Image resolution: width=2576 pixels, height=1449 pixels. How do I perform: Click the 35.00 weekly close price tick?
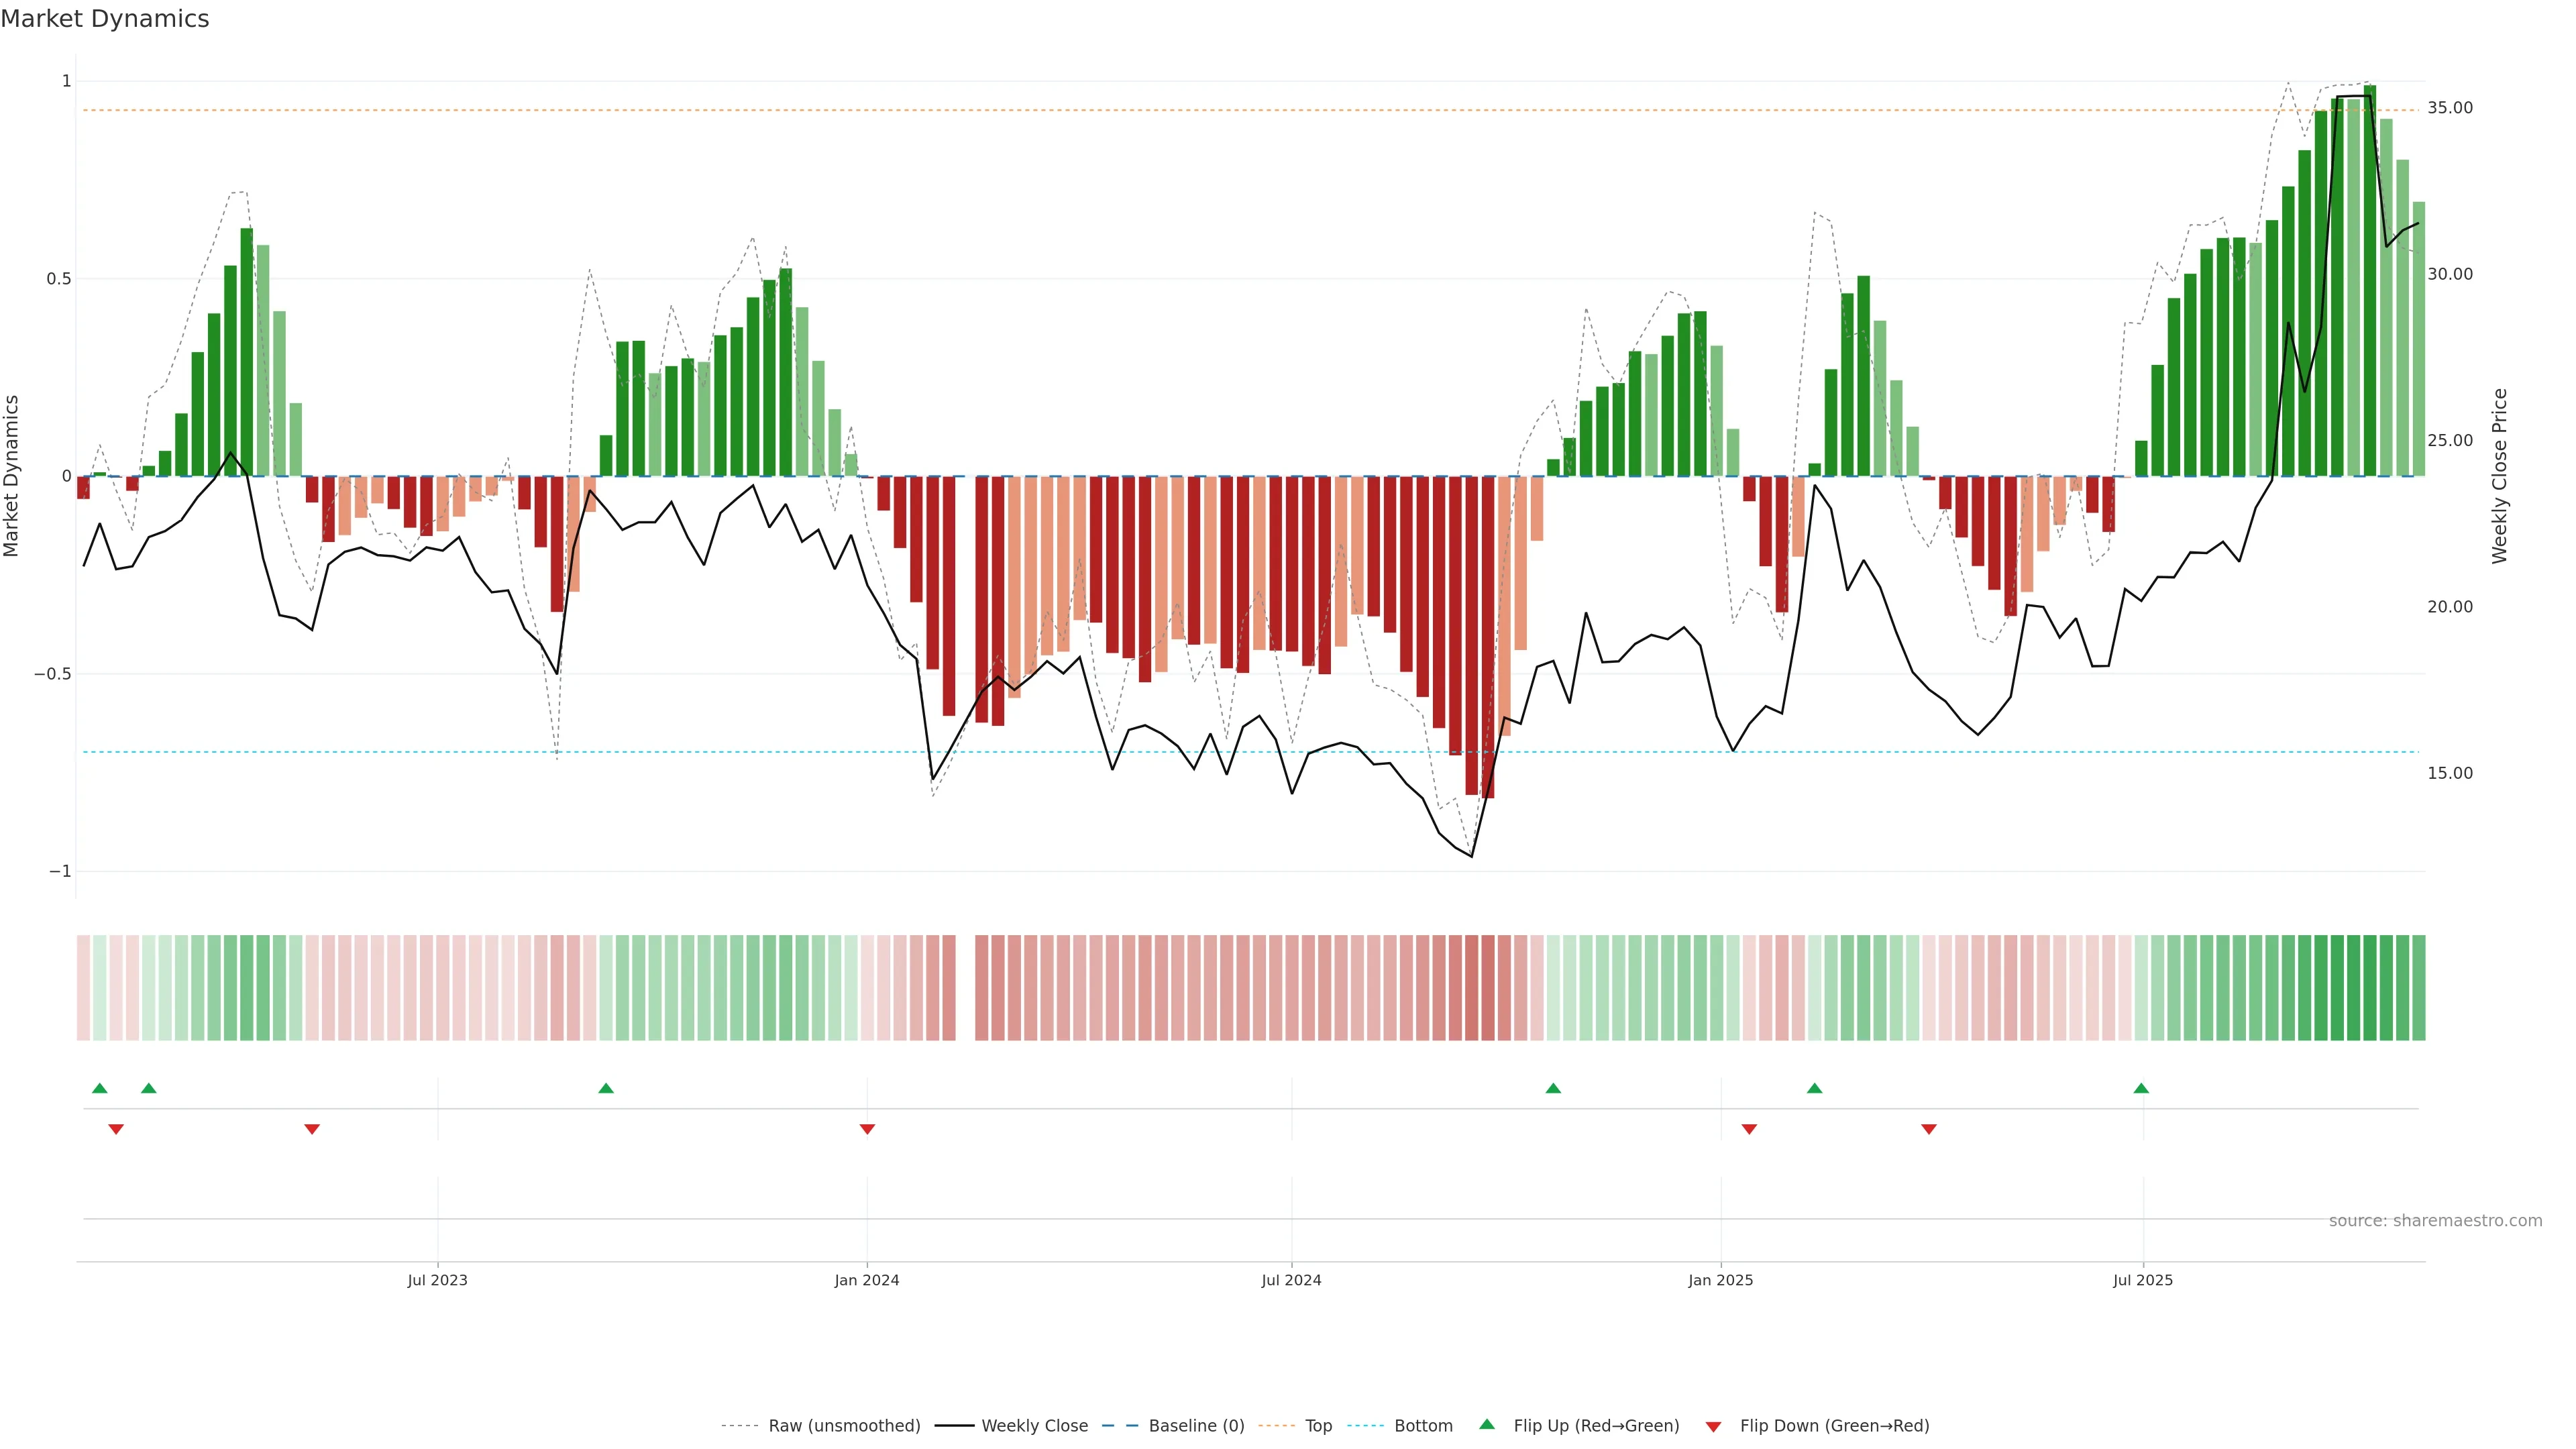2449,108
